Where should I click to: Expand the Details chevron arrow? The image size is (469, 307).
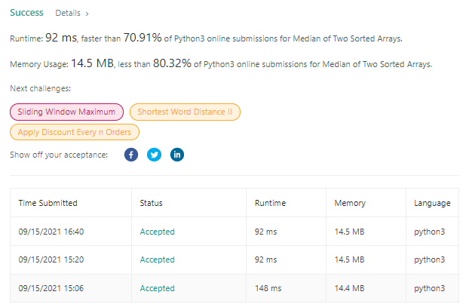(87, 14)
